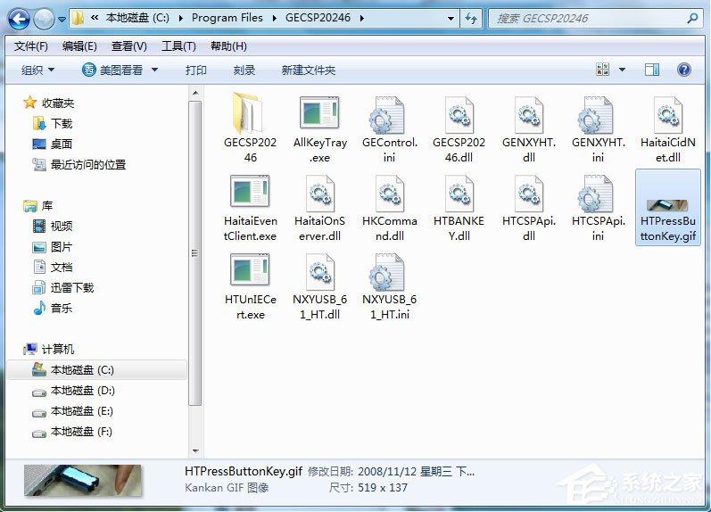The image size is (711, 512).
Task: Expand the arrow after GECSP20246 in path
Action: (x=362, y=18)
